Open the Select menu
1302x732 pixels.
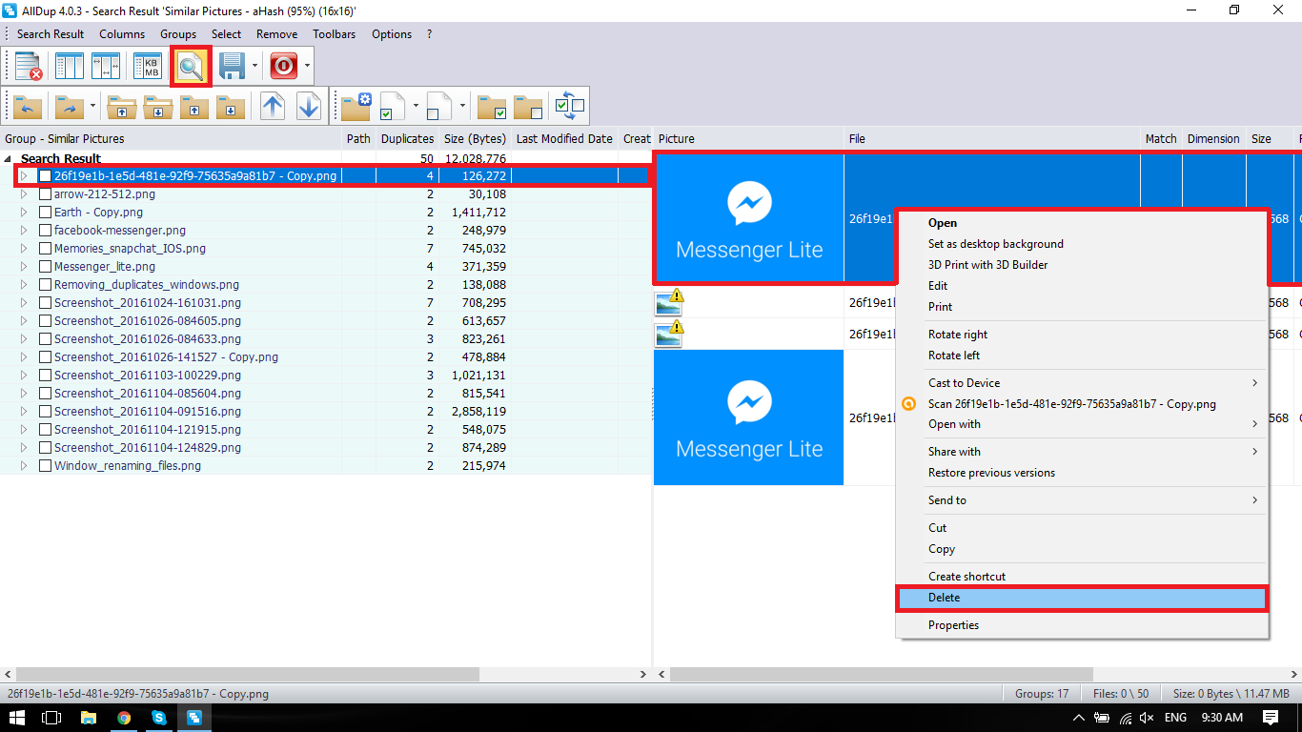click(x=227, y=34)
